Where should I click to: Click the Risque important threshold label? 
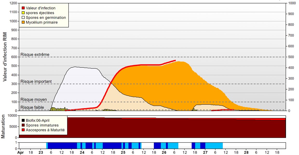[36, 82]
